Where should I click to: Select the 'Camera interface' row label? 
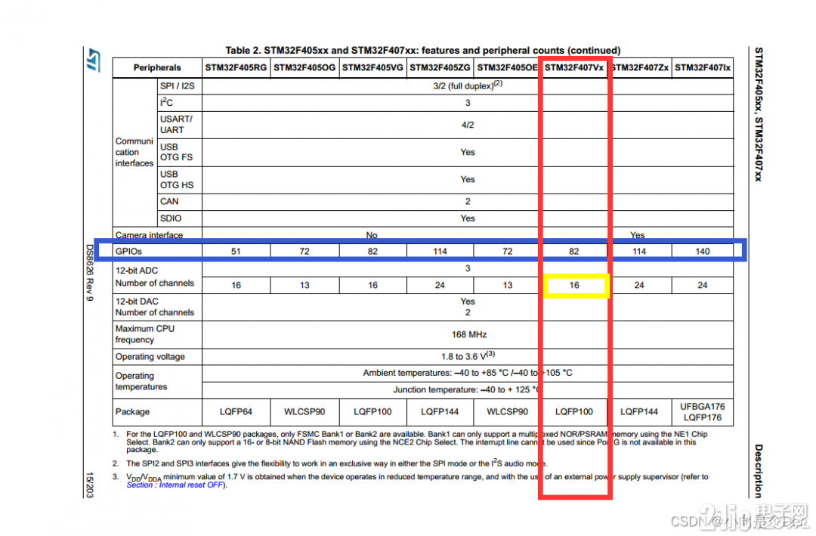point(149,235)
